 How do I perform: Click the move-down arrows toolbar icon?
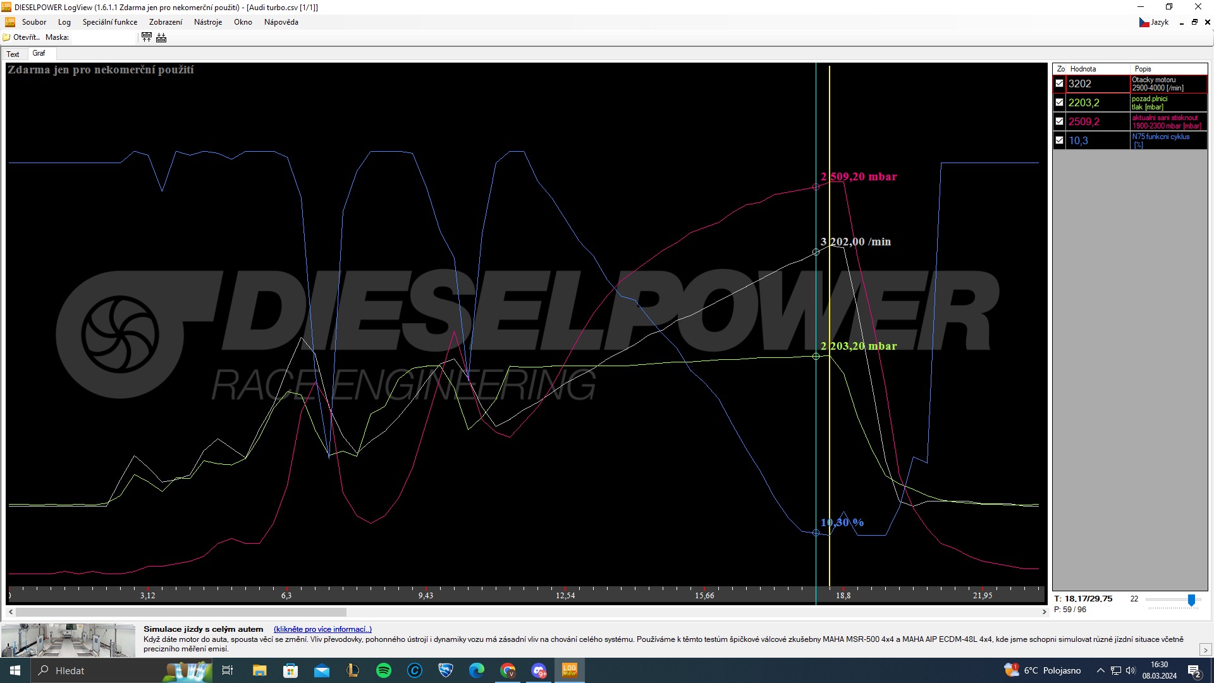point(161,37)
